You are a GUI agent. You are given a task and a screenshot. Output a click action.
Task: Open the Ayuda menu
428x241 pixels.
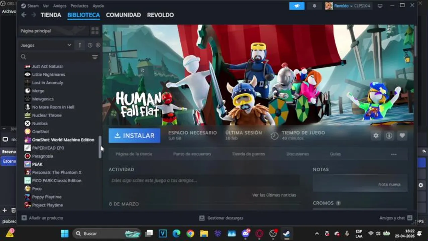click(98, 6)
